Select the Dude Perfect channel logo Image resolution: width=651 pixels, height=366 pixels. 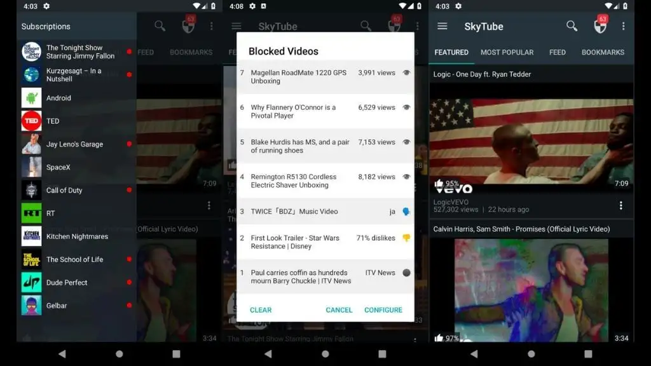point(31,282)
